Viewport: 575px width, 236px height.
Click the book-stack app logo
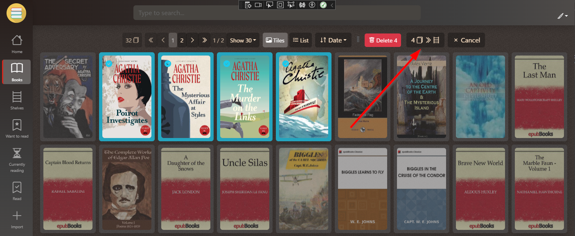click(x=16, y=13)
